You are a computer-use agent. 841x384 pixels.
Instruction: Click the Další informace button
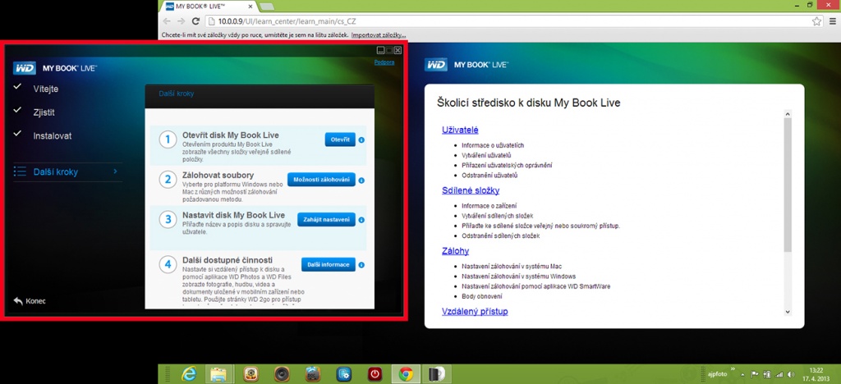329,264
